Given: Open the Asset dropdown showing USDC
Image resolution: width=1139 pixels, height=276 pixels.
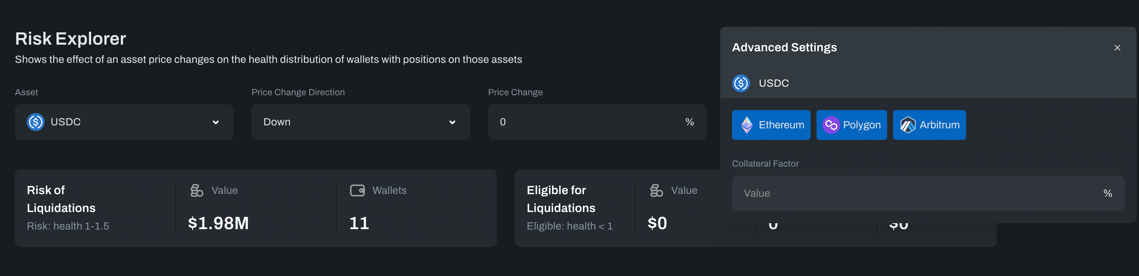Looking at the screenshot, I should tap(124, 122).
